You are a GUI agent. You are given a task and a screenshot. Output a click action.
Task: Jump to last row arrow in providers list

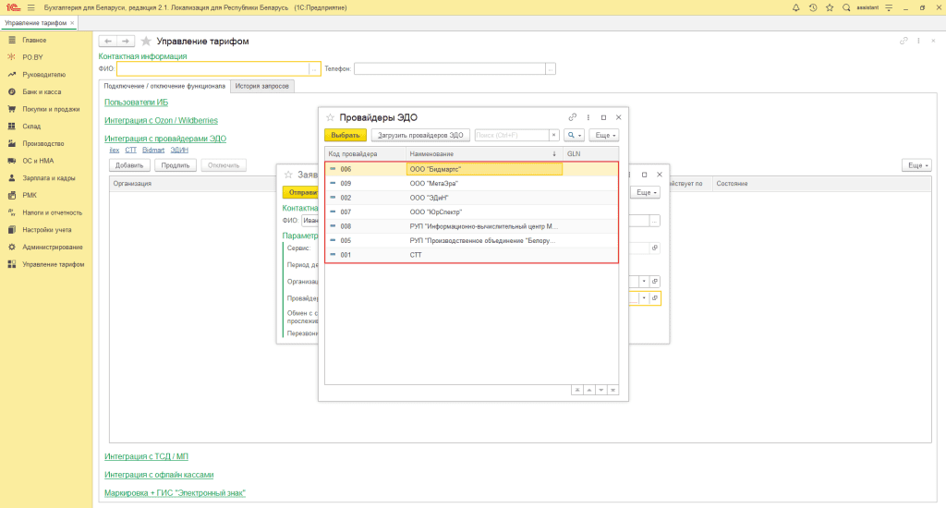612,390
